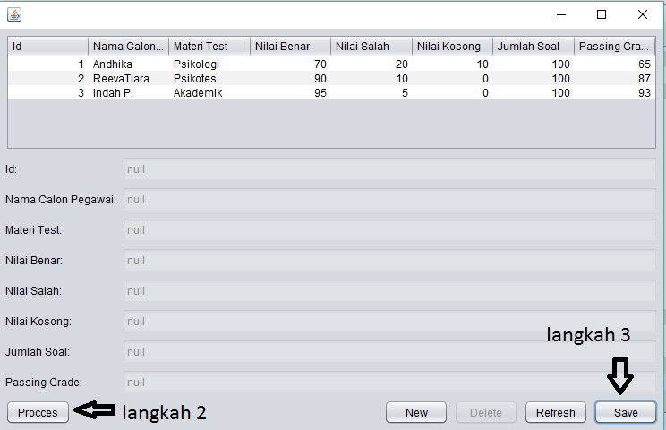Screen dimensions: 666x430
Task: Click the New button
Action: (x=416, y=412)
